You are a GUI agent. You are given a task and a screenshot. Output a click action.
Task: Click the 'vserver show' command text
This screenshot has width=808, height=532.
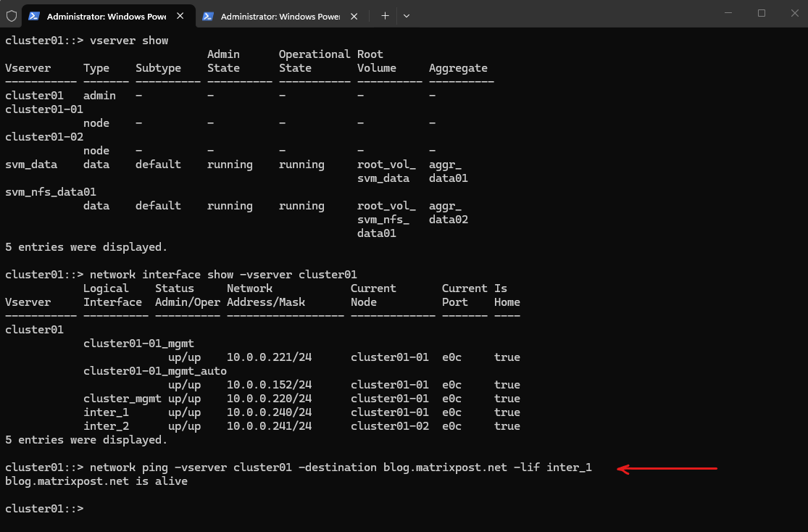(x=128, y=41)
